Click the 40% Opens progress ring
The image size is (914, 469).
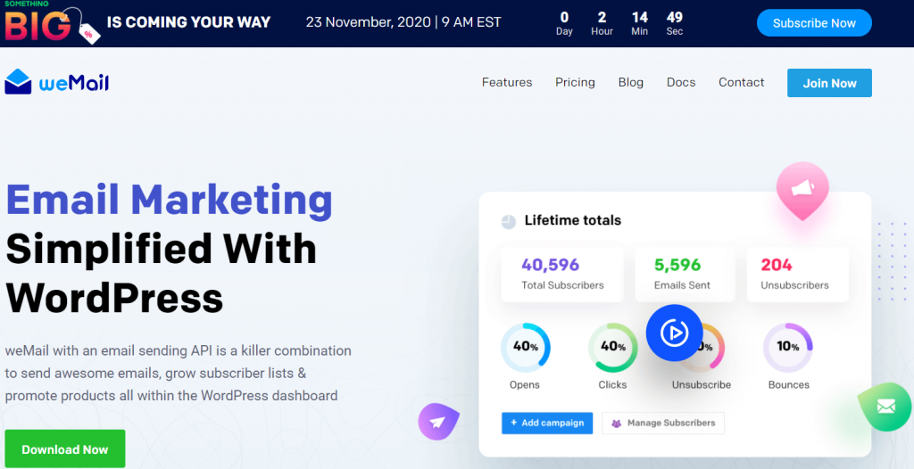tap(525, 348)
